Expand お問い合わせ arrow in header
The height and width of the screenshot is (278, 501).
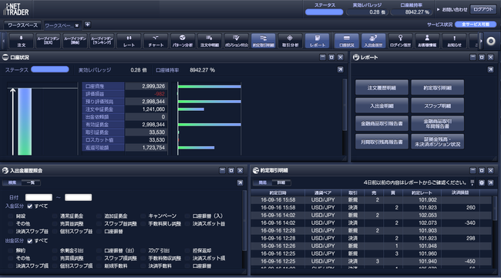439,9
